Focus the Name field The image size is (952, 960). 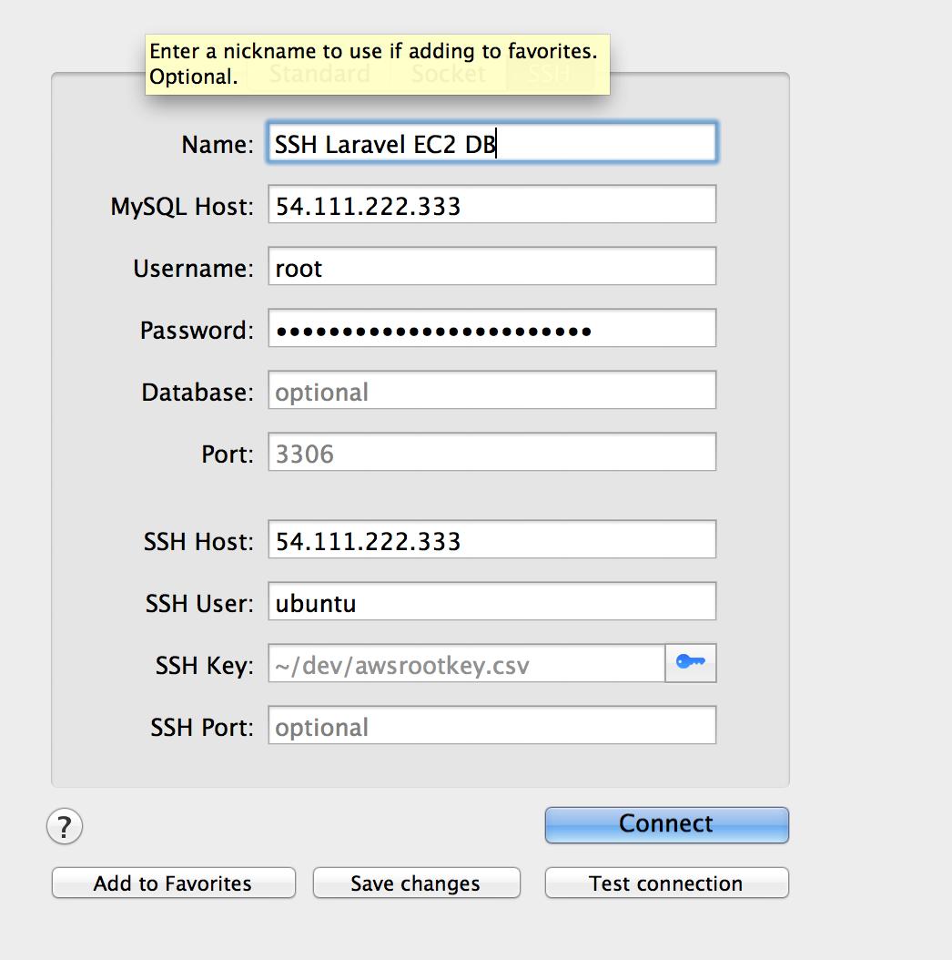491,143
